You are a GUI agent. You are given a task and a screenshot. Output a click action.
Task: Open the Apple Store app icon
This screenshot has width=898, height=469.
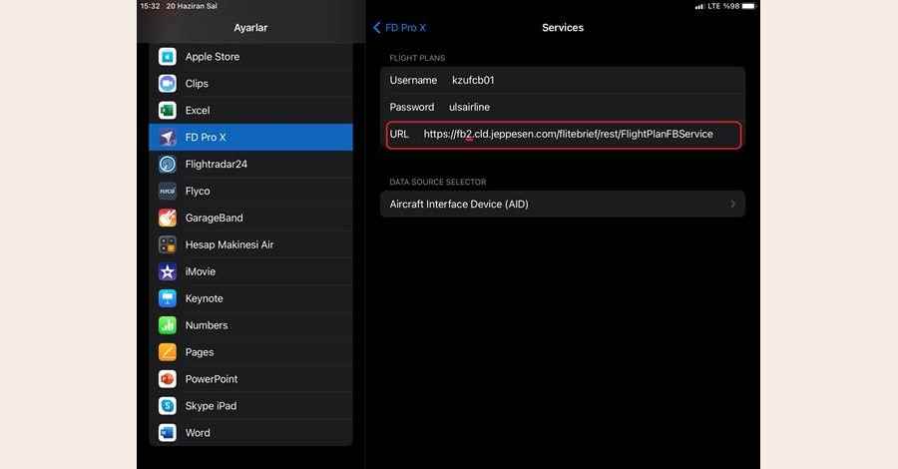pyautogui.click(x=168, y=57)
